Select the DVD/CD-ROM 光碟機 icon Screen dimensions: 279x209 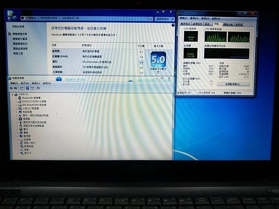point(20,101)
